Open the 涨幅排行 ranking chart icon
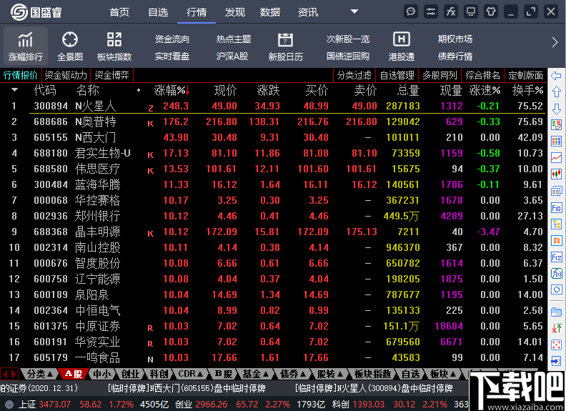 (x=25, y=46)
